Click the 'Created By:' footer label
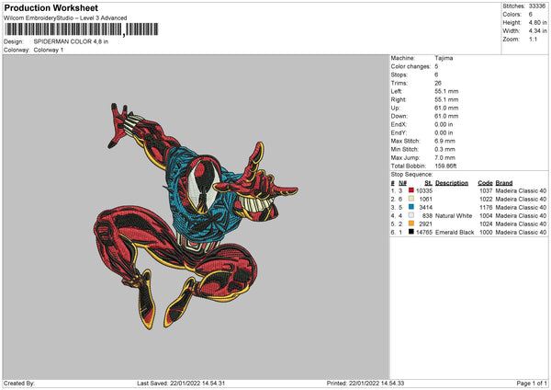551x390 pixels. click(19, 383)
